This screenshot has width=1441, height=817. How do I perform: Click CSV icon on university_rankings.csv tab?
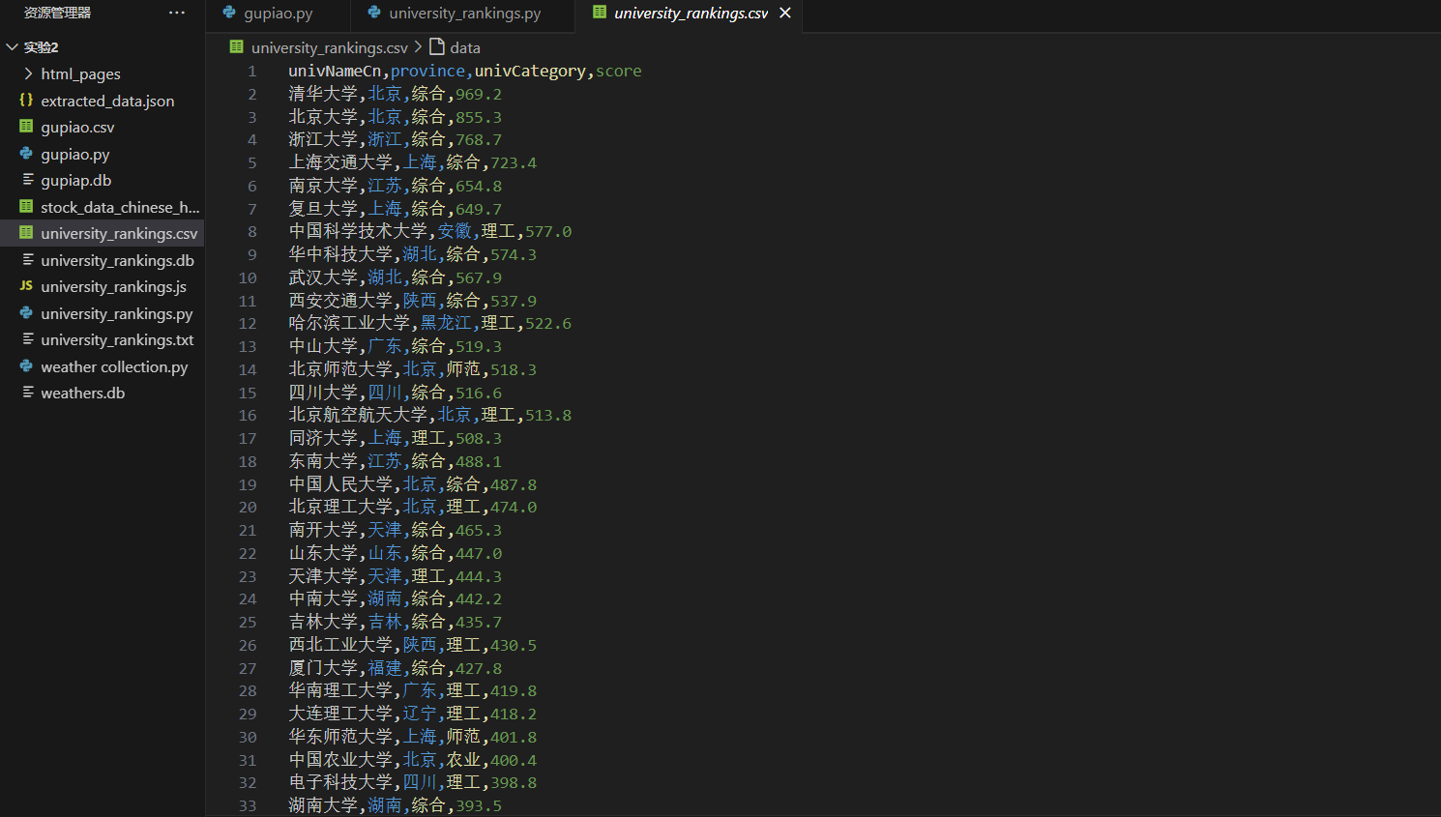pyautogui.click(x=600, y=13)
